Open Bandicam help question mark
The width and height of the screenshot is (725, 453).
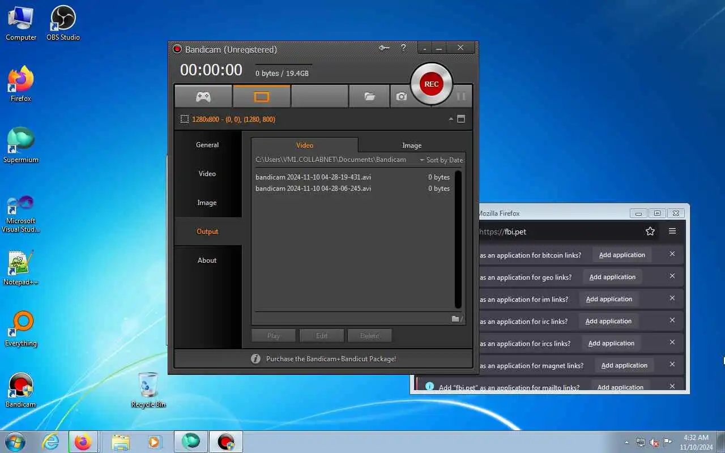click(403, 48)
